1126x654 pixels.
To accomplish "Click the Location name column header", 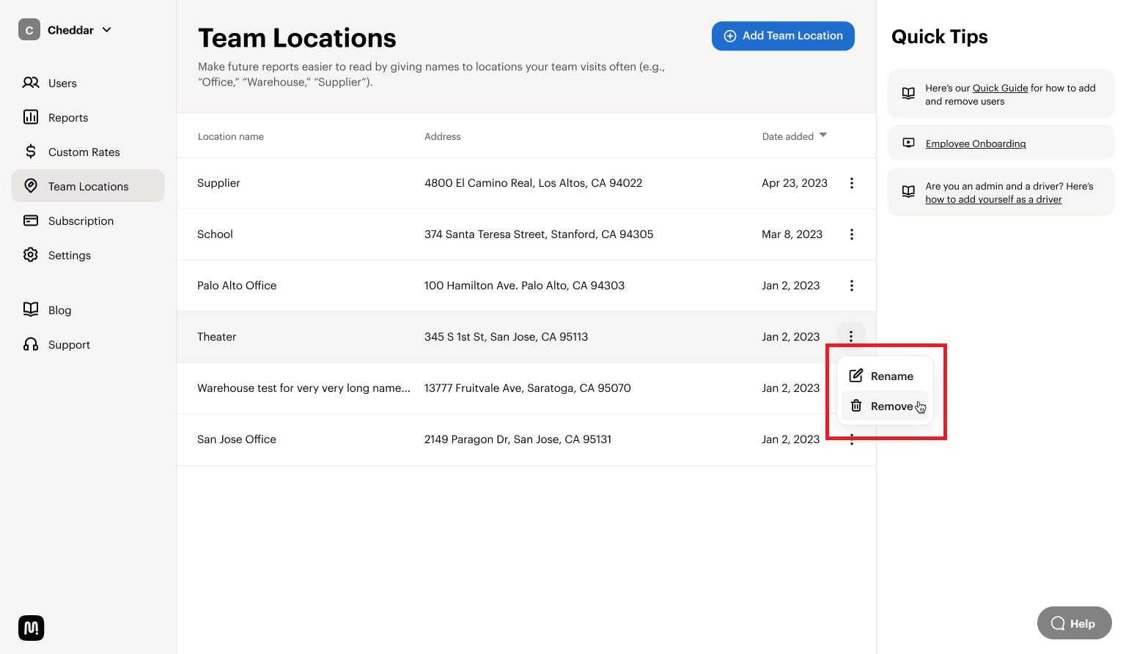I will (x=231, y=136).
